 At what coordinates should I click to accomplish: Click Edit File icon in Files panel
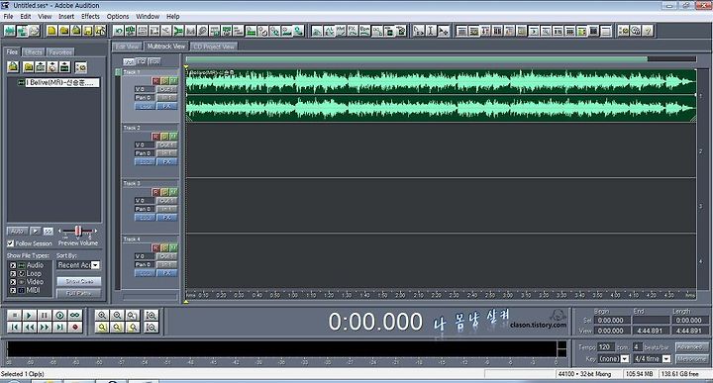65,67
